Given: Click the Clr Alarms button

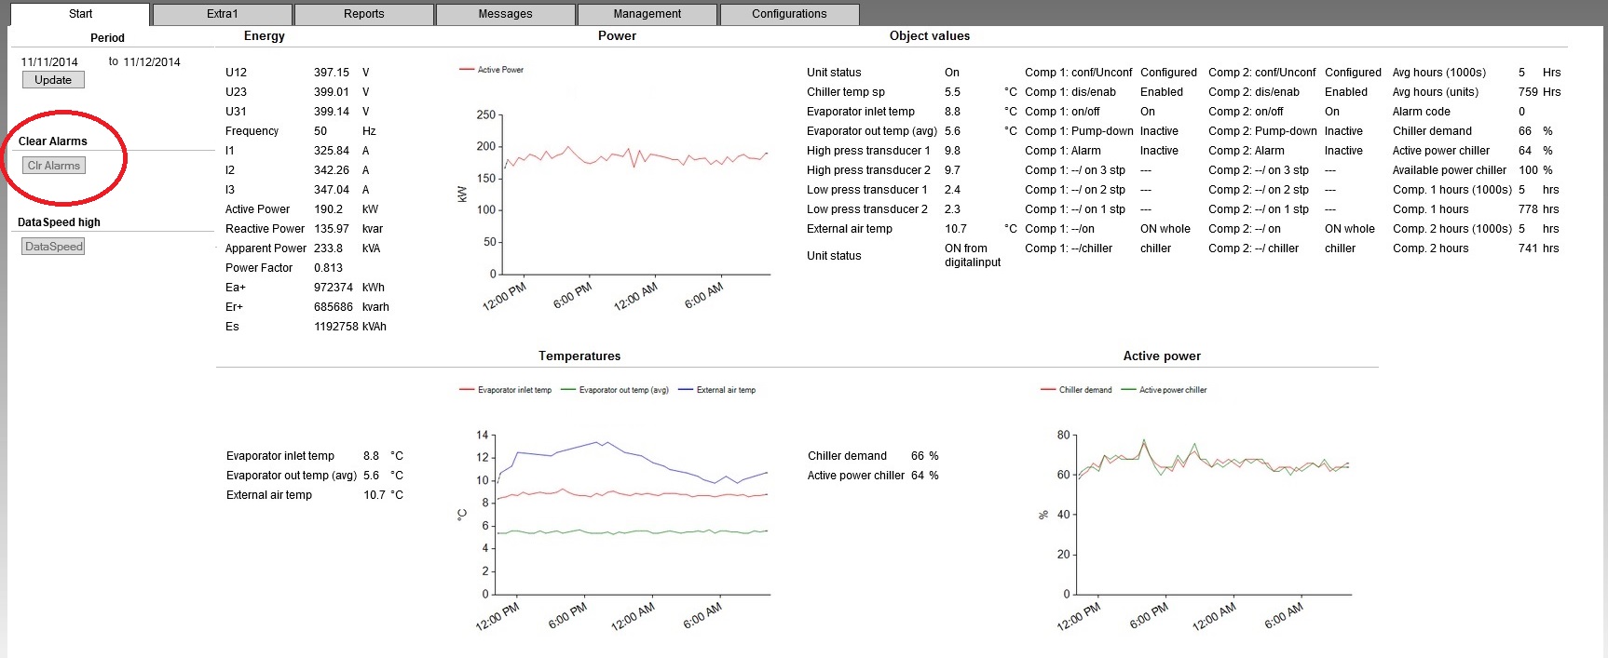Looking at the screenshot, I should tap(54, 166).
